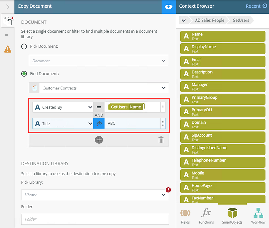Select the Pick Document radio button
This screenshot has width=269, height=228.
click(x=24, y=46)
